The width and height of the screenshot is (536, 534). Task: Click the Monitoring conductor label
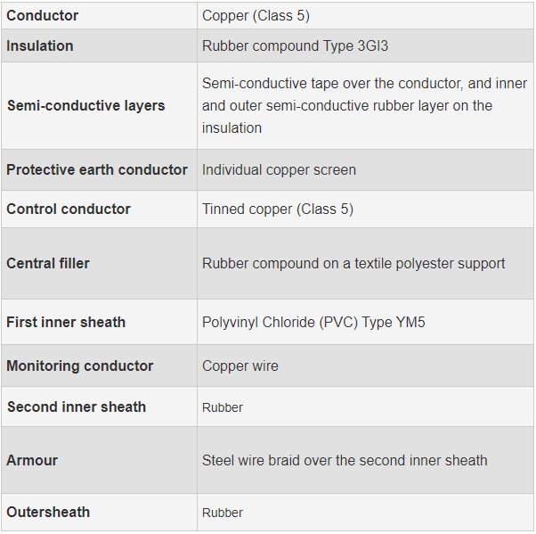click(x=79, y=366)
